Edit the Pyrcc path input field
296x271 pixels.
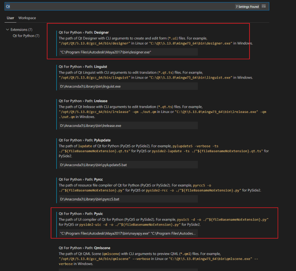[128, 199]
